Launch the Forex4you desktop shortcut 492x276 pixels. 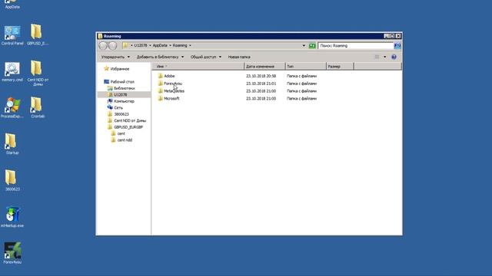(12, 253)
